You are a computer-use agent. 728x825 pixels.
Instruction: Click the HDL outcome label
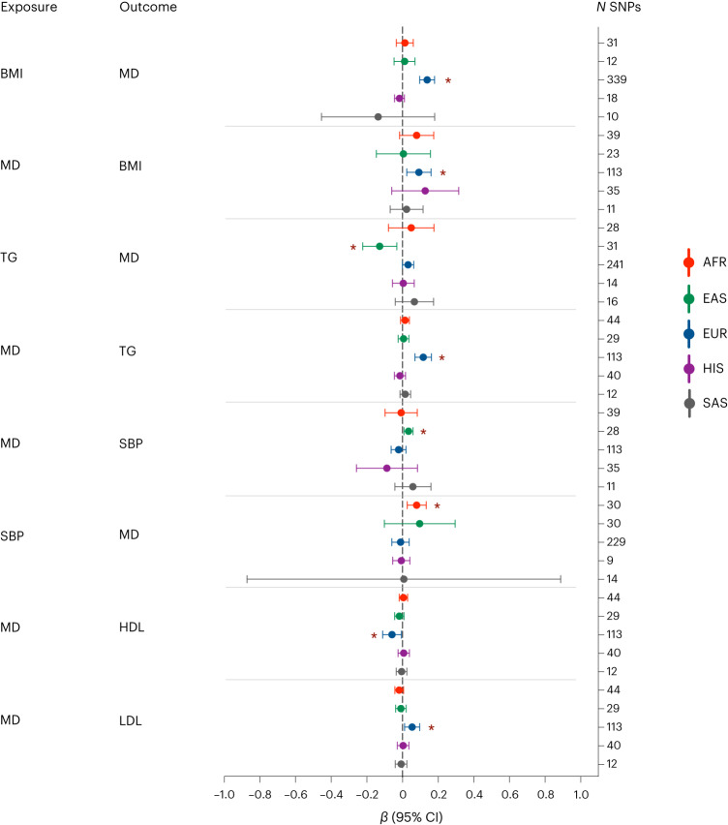pos(132,627)
